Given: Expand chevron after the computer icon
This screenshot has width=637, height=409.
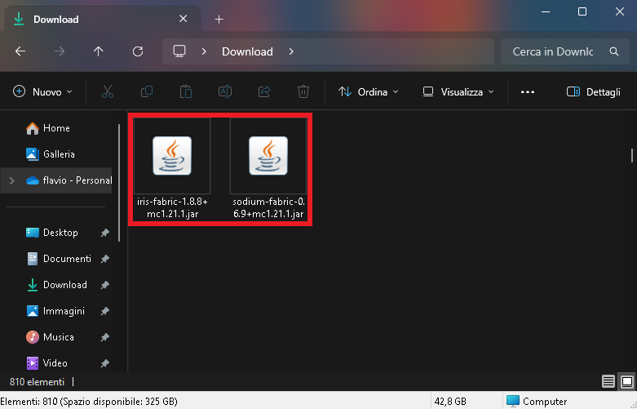Looking at the screenshot, I should (204, 51).
